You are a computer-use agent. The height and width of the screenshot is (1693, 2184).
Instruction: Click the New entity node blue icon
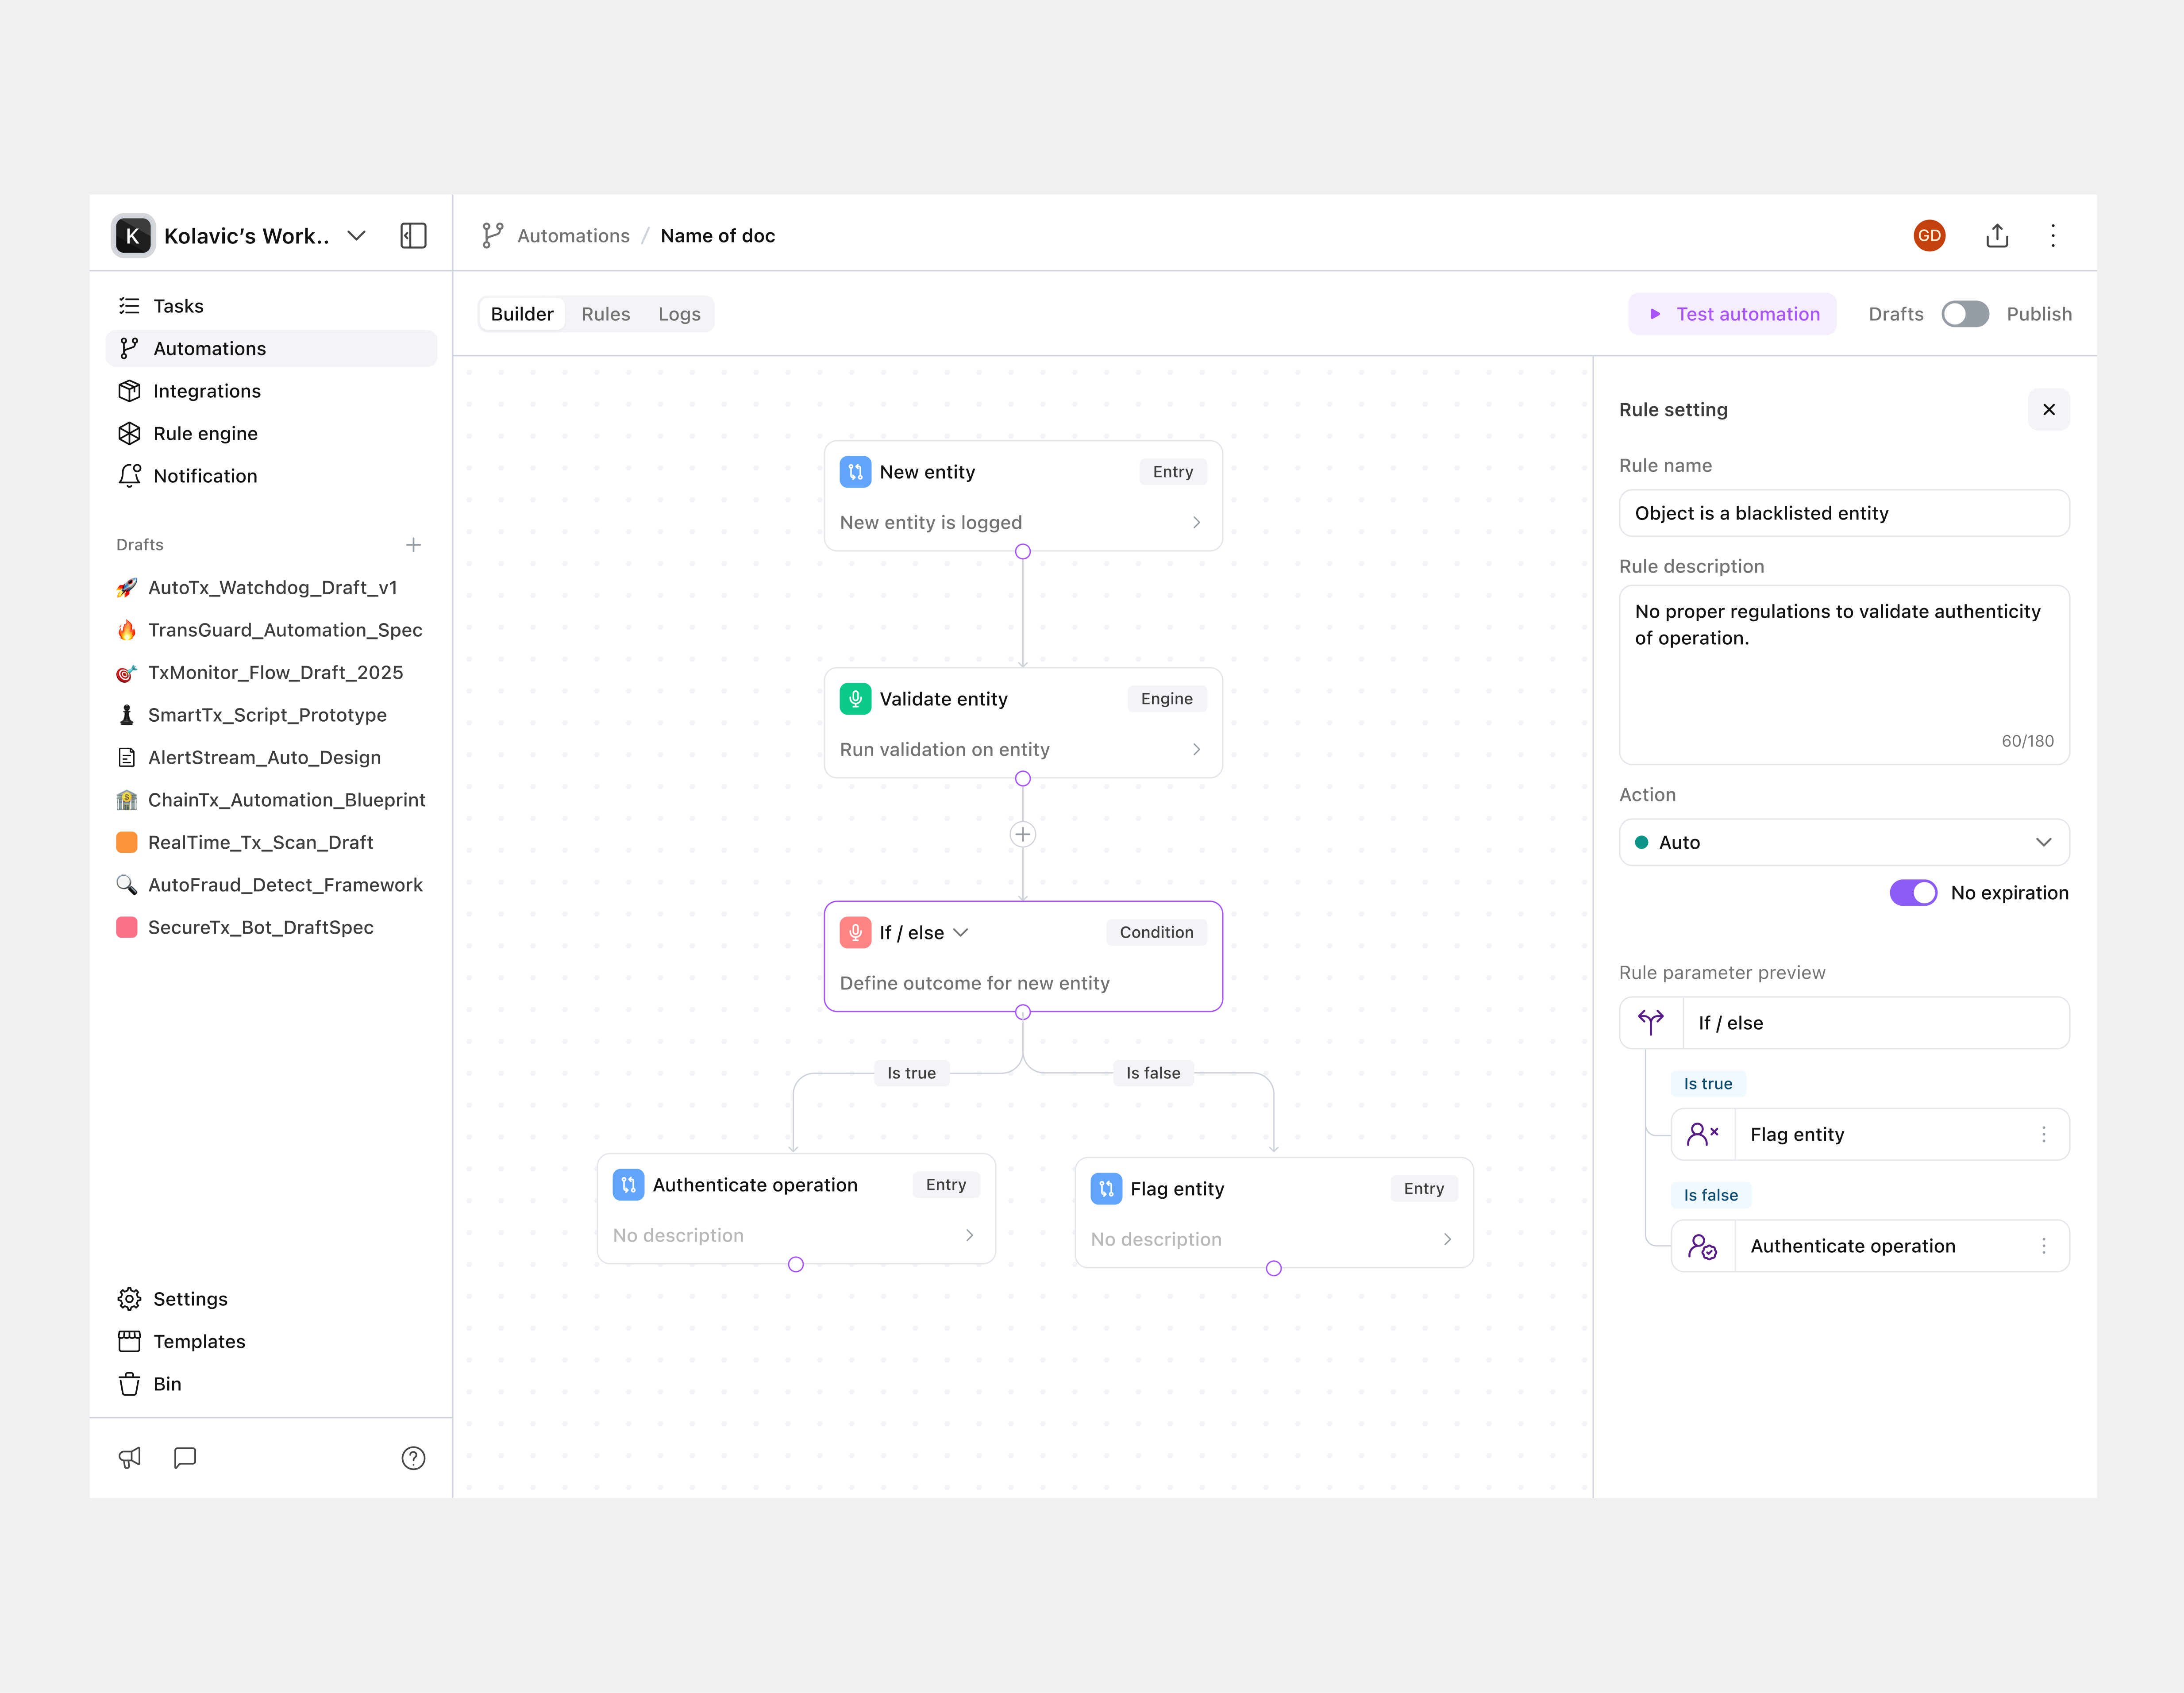(855, 472)
